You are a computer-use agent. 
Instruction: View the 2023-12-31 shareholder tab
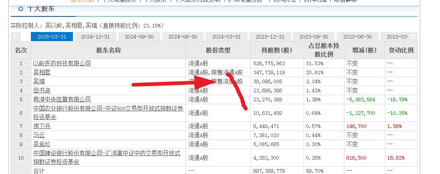tap(270, 37)
